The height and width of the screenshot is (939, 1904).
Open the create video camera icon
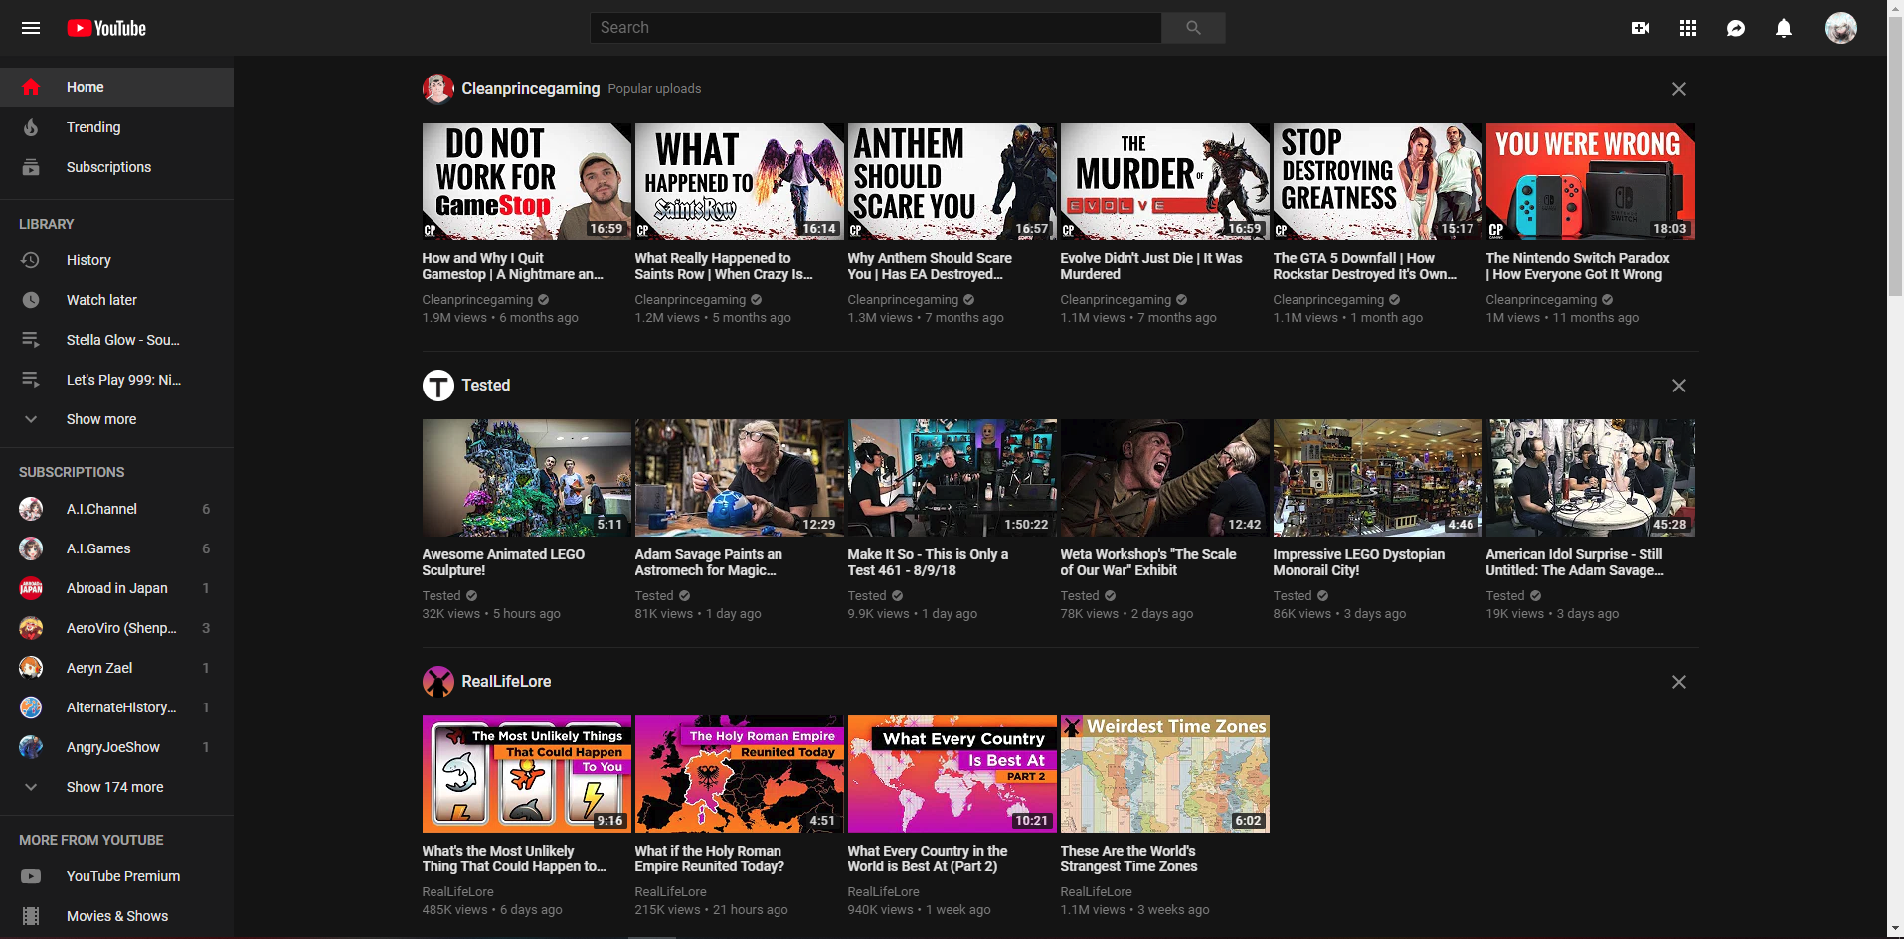point(1641,28)
